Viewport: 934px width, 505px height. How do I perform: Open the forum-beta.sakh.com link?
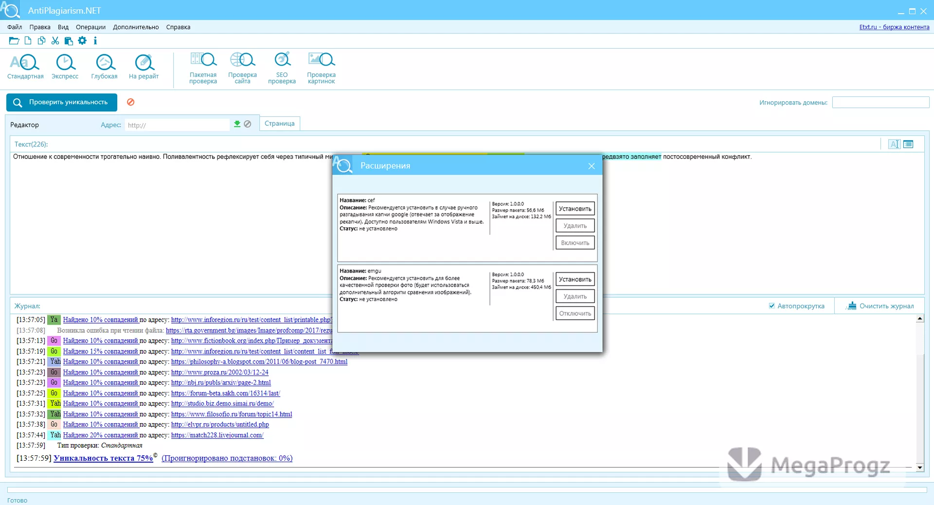[226, 393]
